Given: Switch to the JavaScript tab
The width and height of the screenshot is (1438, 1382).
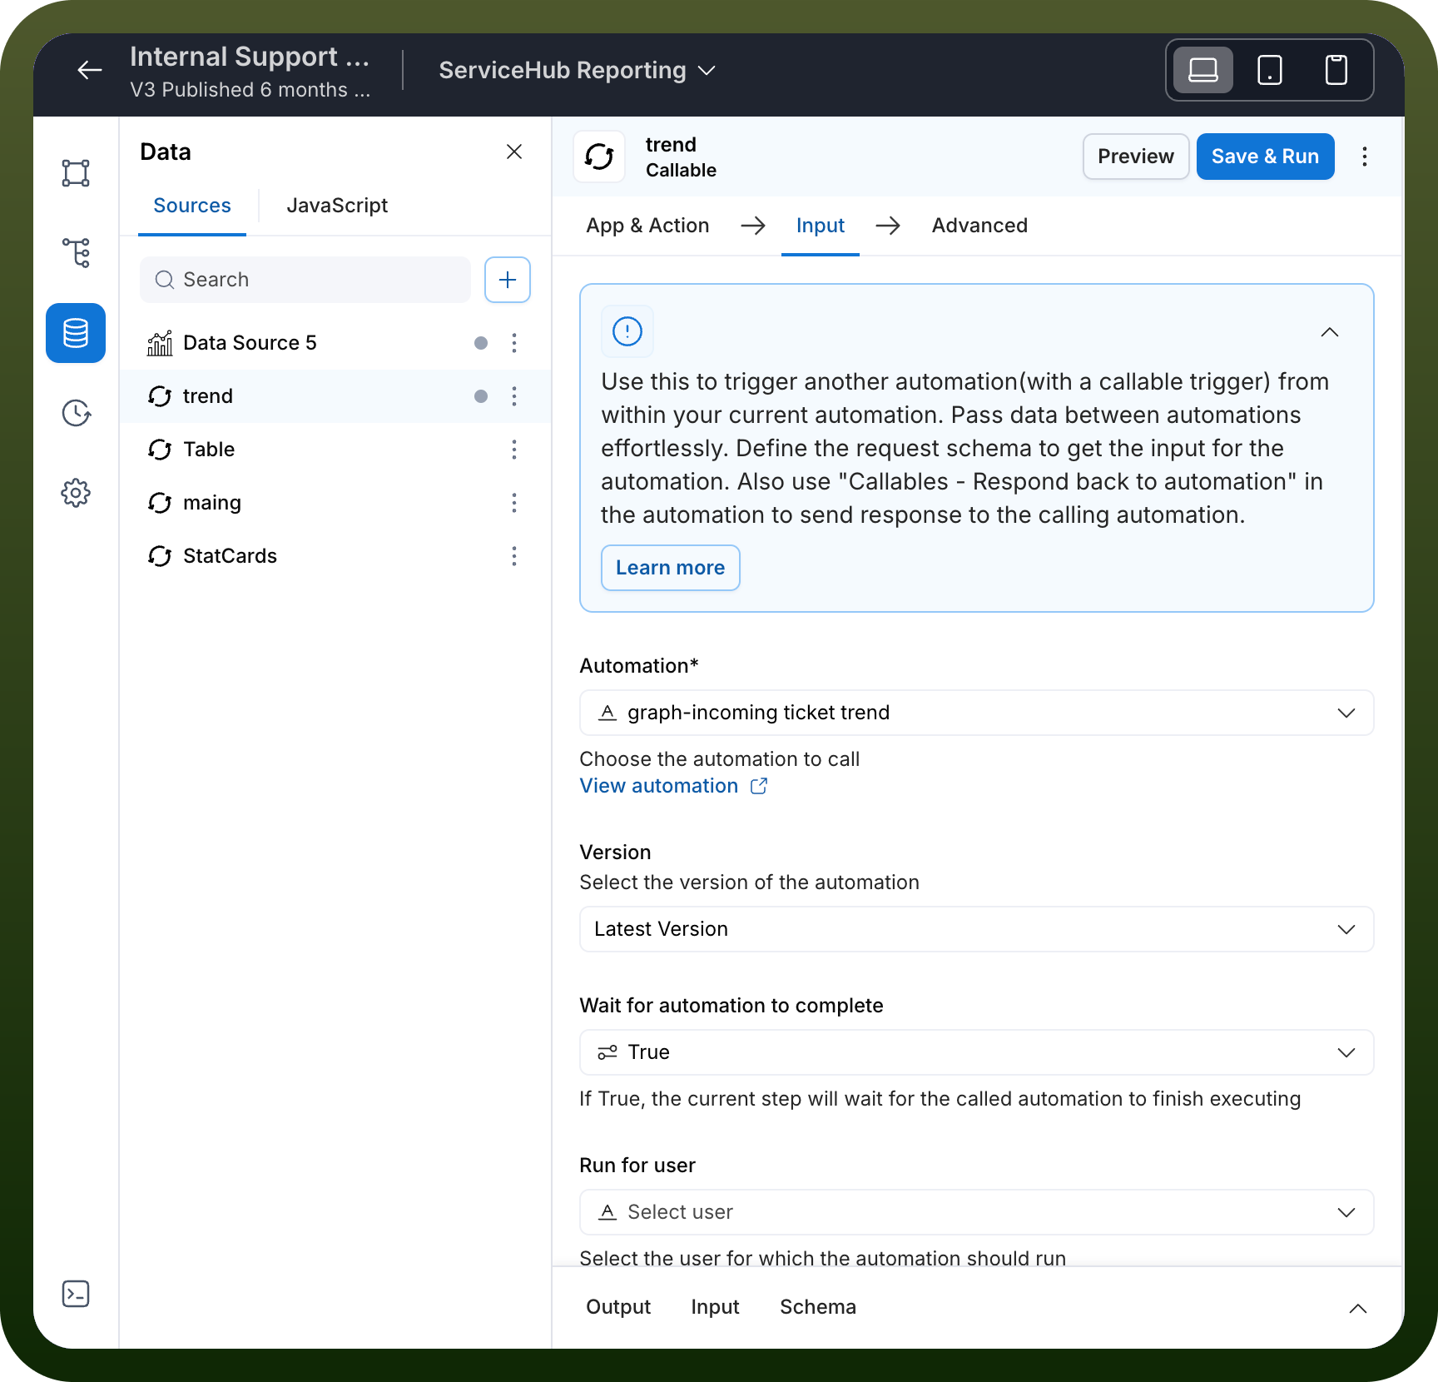Looking at the screenshot, I should [x=337, y=206].
